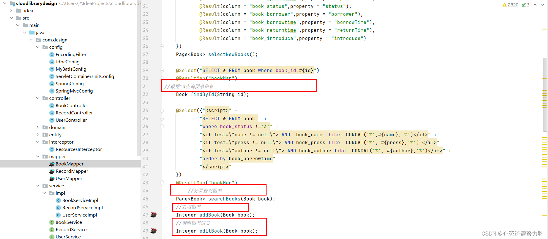Select BookController in the project tree
This screenshot has width=548, height=239.
tap(72, 105)
